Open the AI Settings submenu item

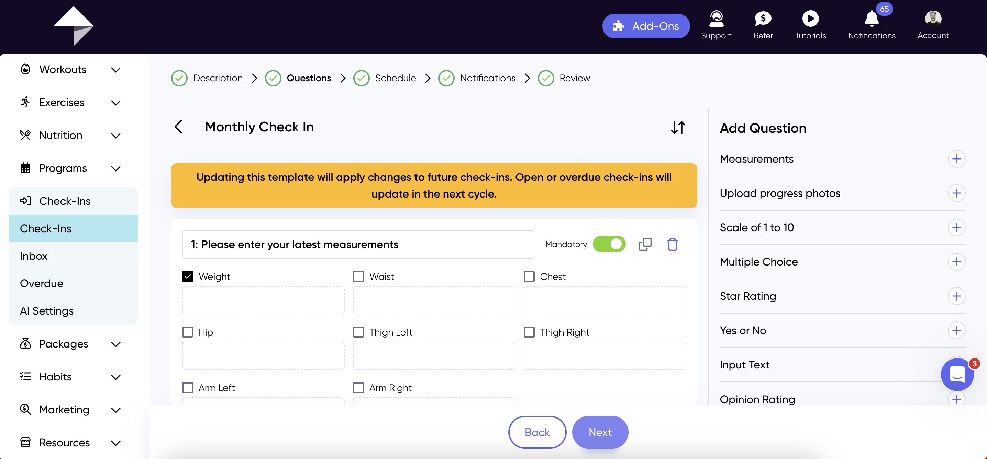point(73,311)
